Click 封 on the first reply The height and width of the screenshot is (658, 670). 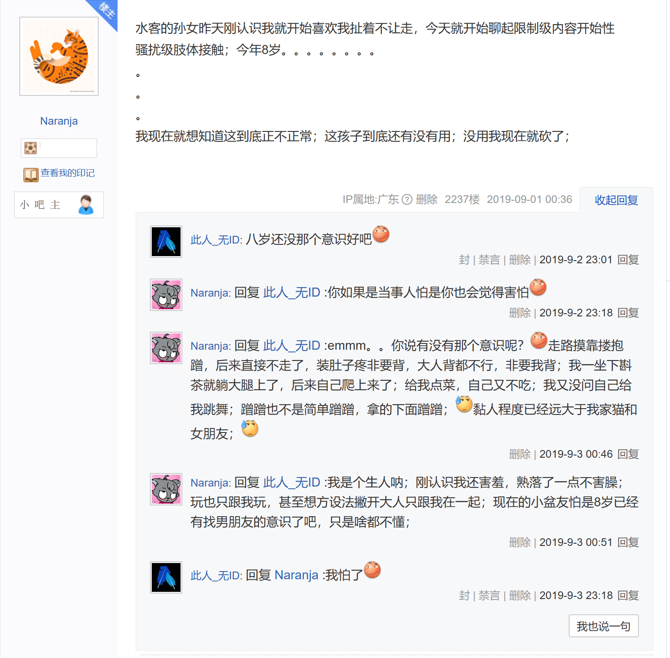point(464,260)
